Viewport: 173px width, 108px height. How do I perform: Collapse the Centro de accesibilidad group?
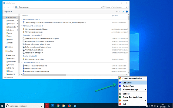tap(22, 63)
